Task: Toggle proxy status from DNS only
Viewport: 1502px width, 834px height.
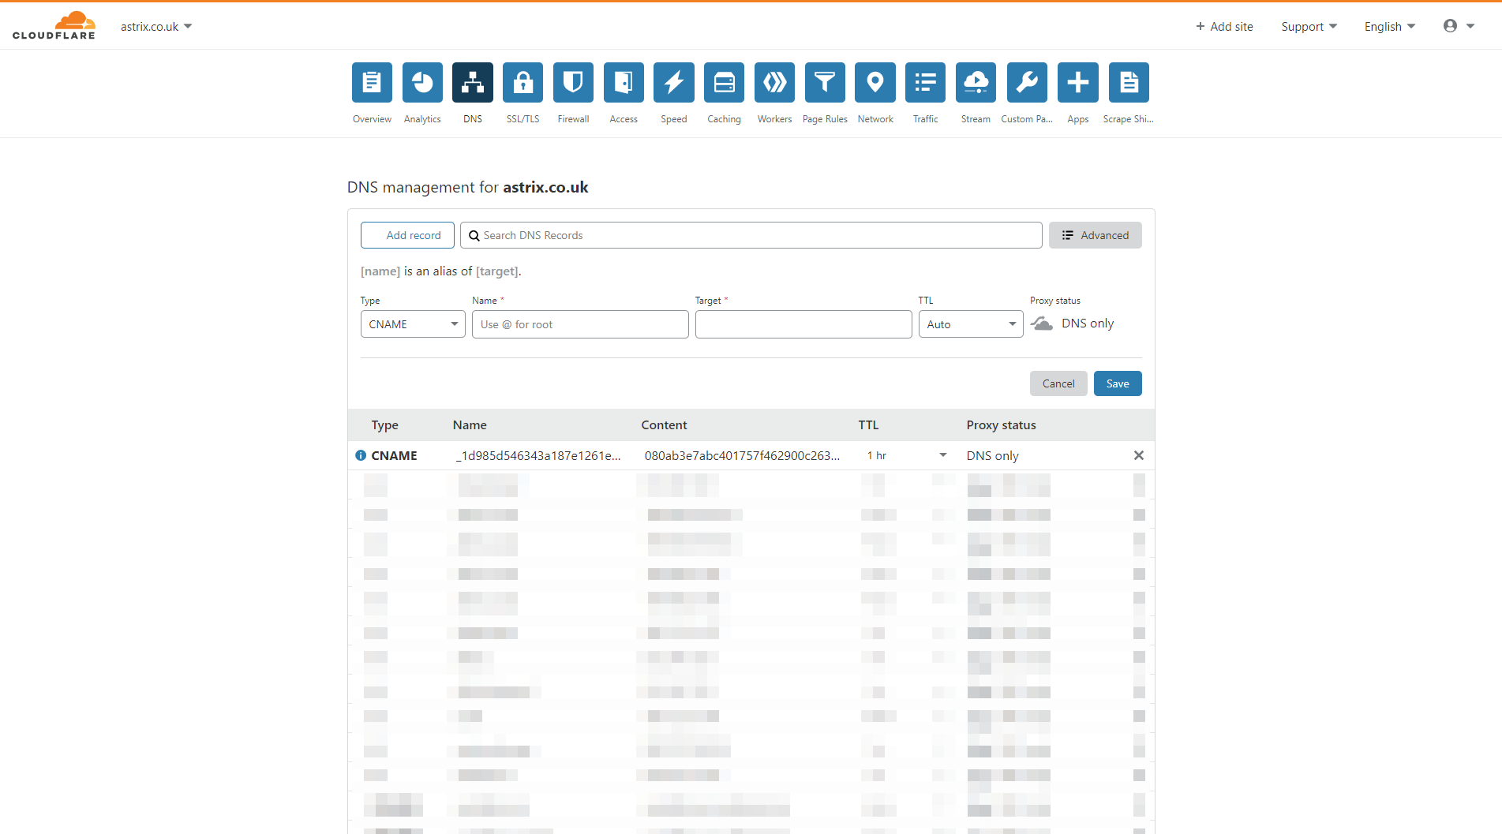Action: click(x=1041, y=323)
